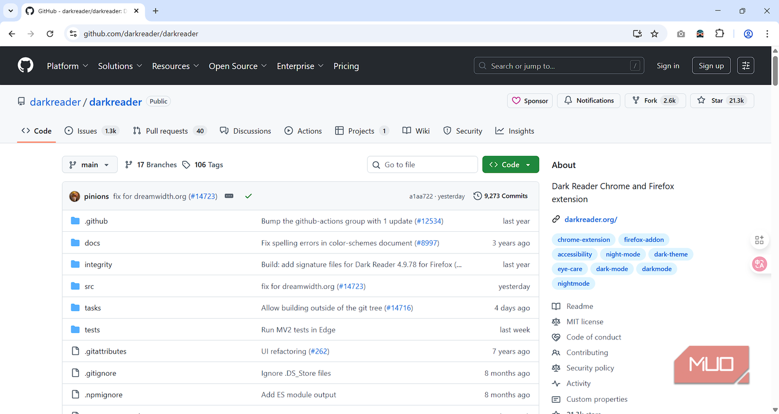Click the firefox-addon topic tag
This screenshot has height=414, width=779.
[644, 240]
